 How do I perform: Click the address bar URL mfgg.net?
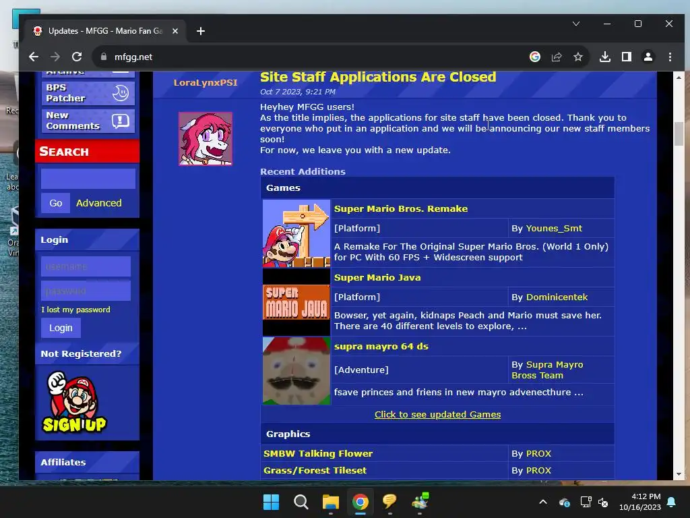133,57
